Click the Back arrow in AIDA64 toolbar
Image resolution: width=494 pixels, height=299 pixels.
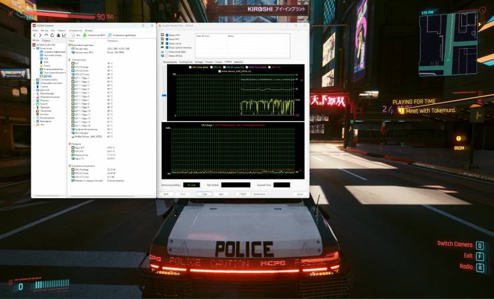click(x=34, y=35)
